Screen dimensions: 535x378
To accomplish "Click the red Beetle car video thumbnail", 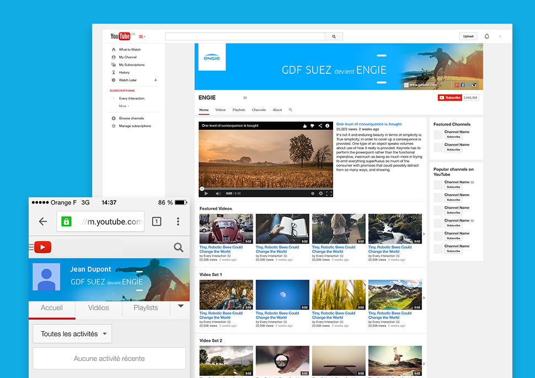I will tap(226, 229).
